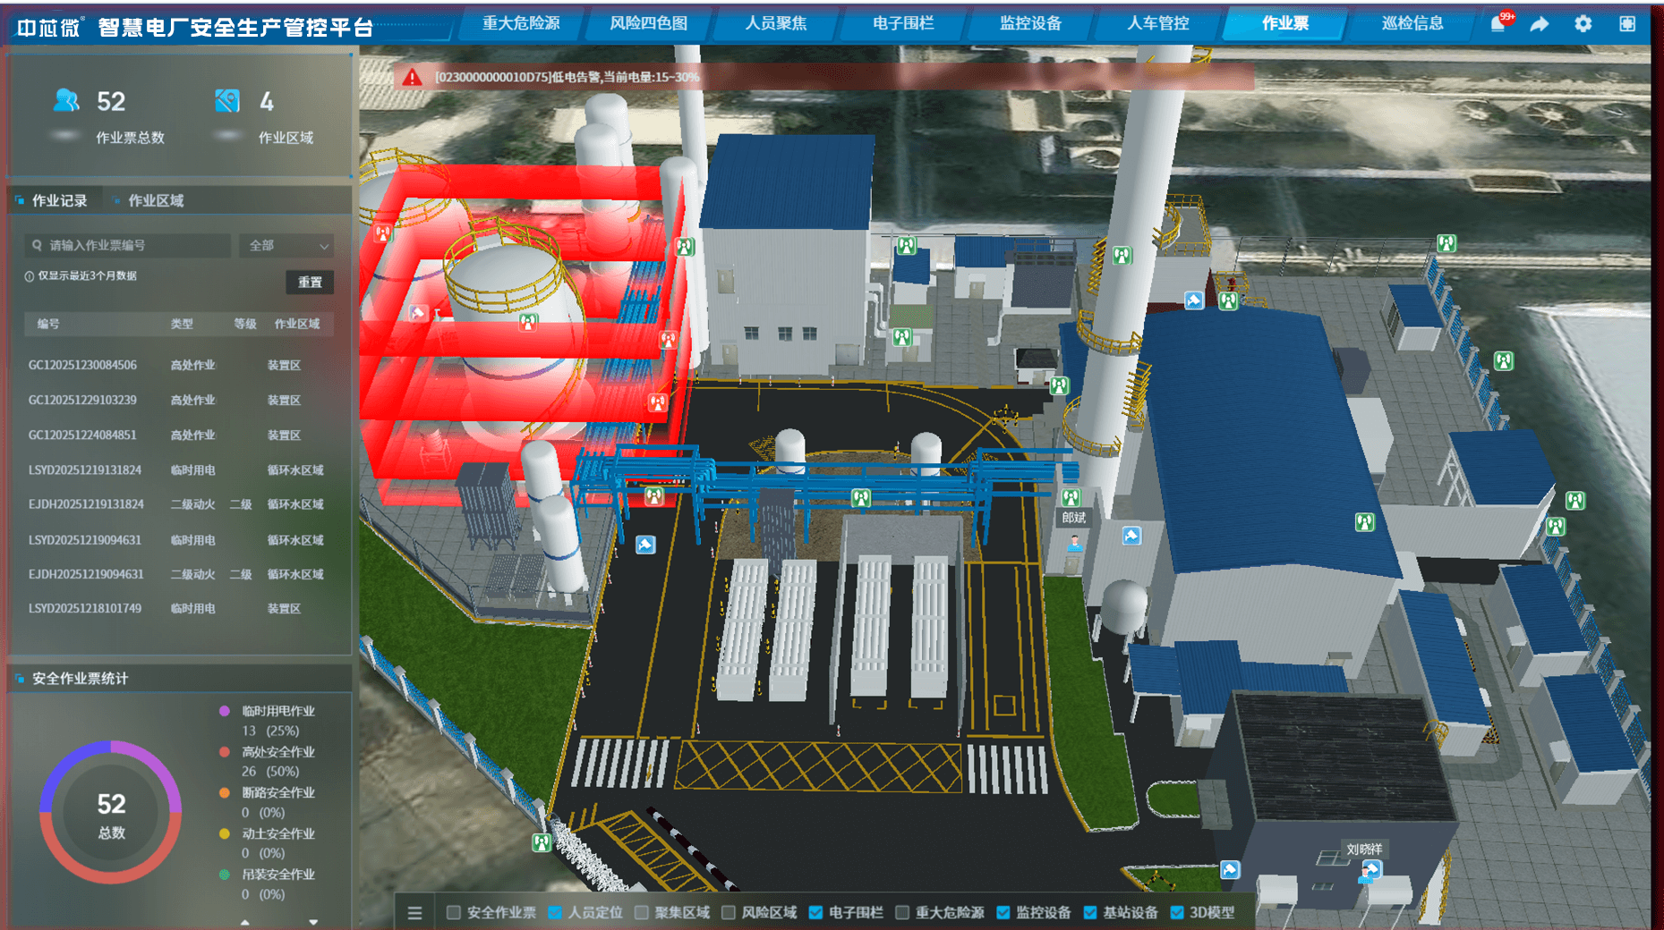Enable the 安全作业票 layer checkbox
The height and width of the screenshot is (930, 1664).
(x=454, y=913)
